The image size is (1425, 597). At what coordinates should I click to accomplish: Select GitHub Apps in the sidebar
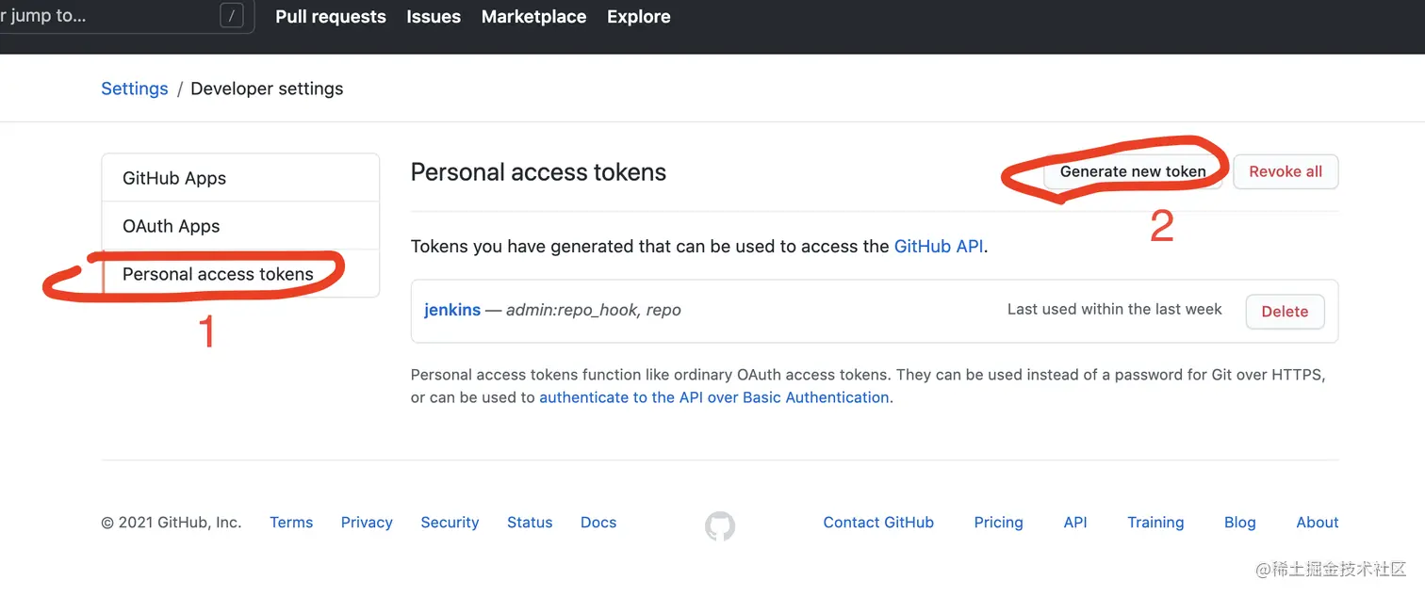tap(174, 178)
